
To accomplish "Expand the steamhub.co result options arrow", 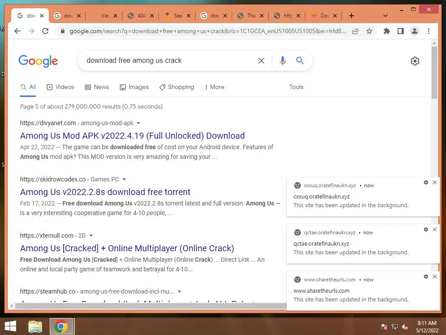I will coord(179,291).
